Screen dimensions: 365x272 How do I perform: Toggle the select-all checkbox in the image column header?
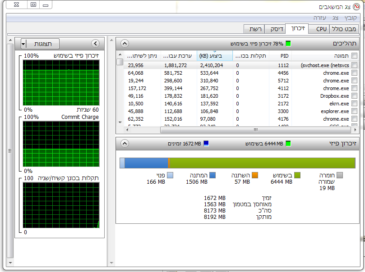pyautogui.click(x=355, y=56)
